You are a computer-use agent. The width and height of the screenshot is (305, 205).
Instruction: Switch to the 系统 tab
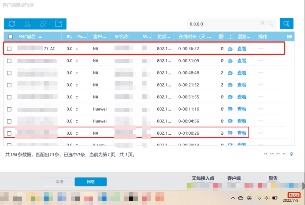pos(59,182)
